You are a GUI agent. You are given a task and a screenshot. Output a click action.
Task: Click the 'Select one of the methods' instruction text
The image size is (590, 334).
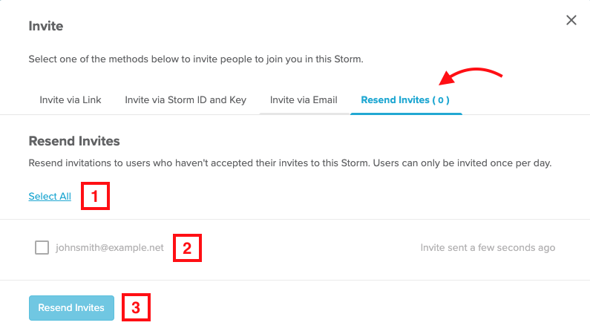(196, 59)
